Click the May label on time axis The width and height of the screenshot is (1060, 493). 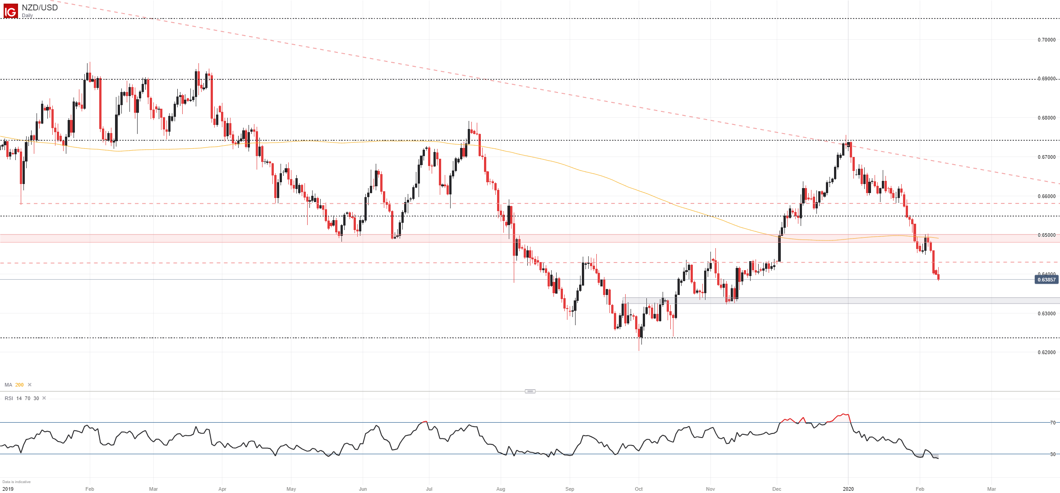[291, 489]
